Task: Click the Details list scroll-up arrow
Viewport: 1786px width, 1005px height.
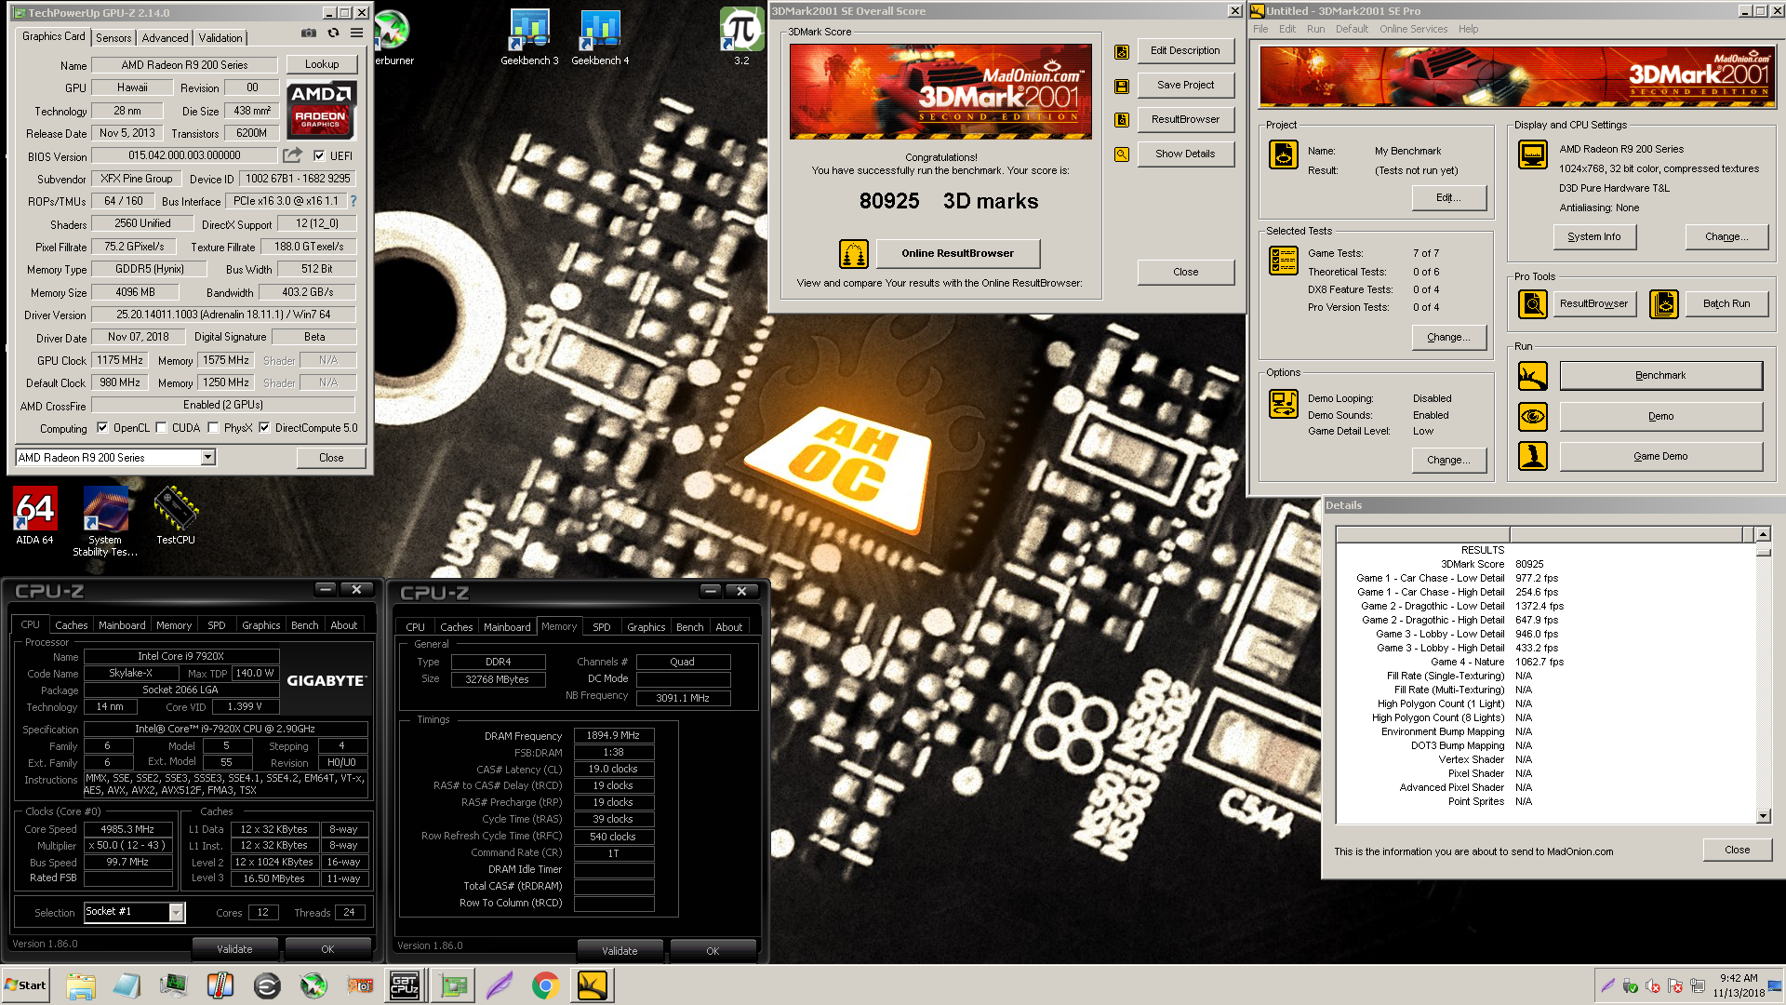Action: pyautogui.click(x=1763, y=534)
